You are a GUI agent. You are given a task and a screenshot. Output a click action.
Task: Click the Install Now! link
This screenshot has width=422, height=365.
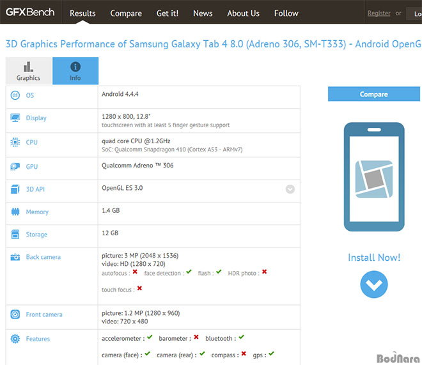pyautogui.click(x=374, y=258)
